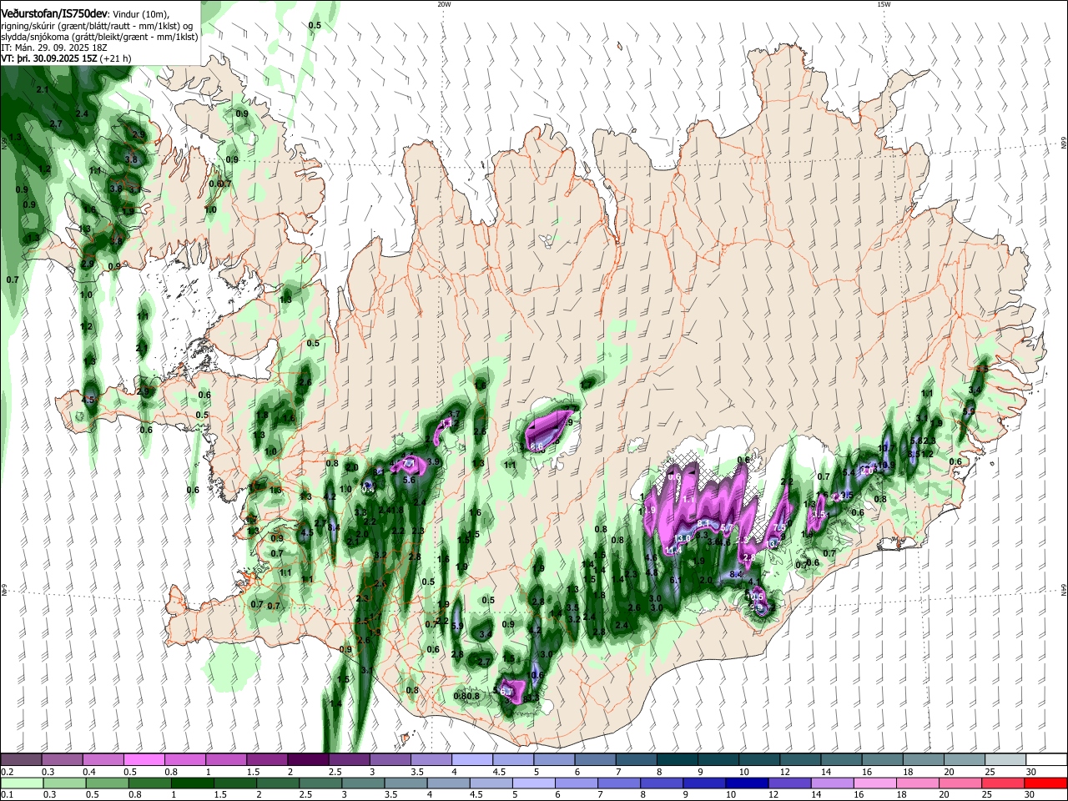This screenshot has height=801, width=1068.
Task: Pick the lower legend swatch between 2.5 and 3
Action: (320, 783)
